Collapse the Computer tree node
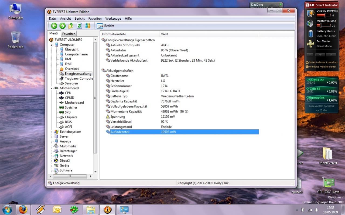Viewport: 345px width, 215px height. [52, 45]
